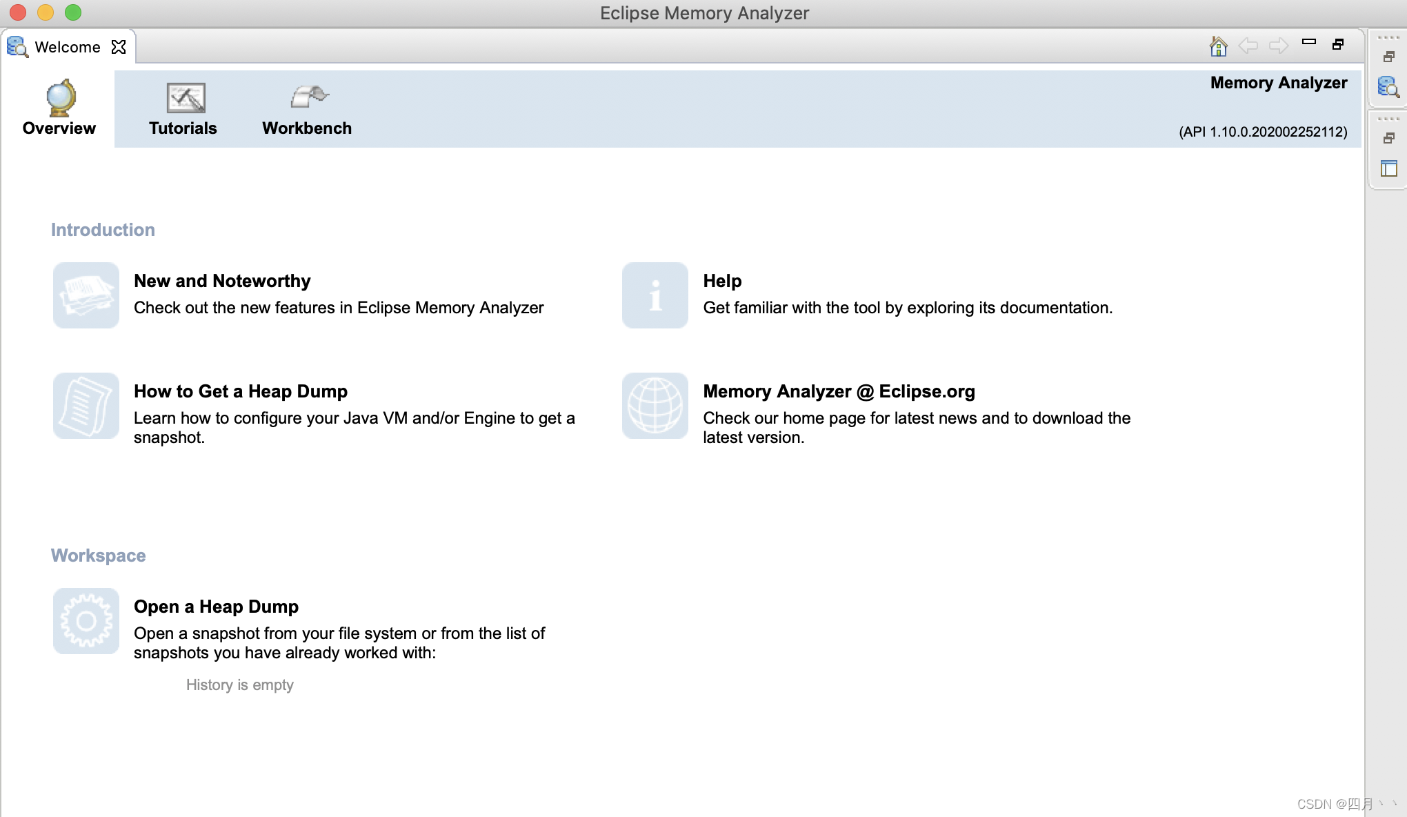Click the Introduction section heading

(x=103, y=230)
